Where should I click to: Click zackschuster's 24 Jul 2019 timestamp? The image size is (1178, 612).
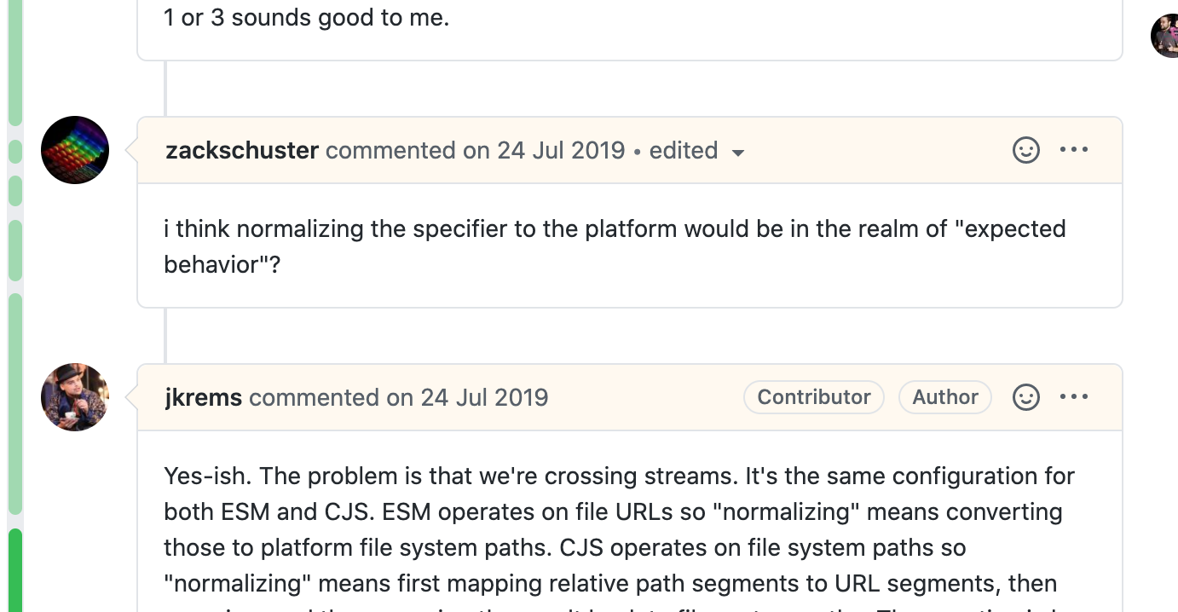pos(561,151)
